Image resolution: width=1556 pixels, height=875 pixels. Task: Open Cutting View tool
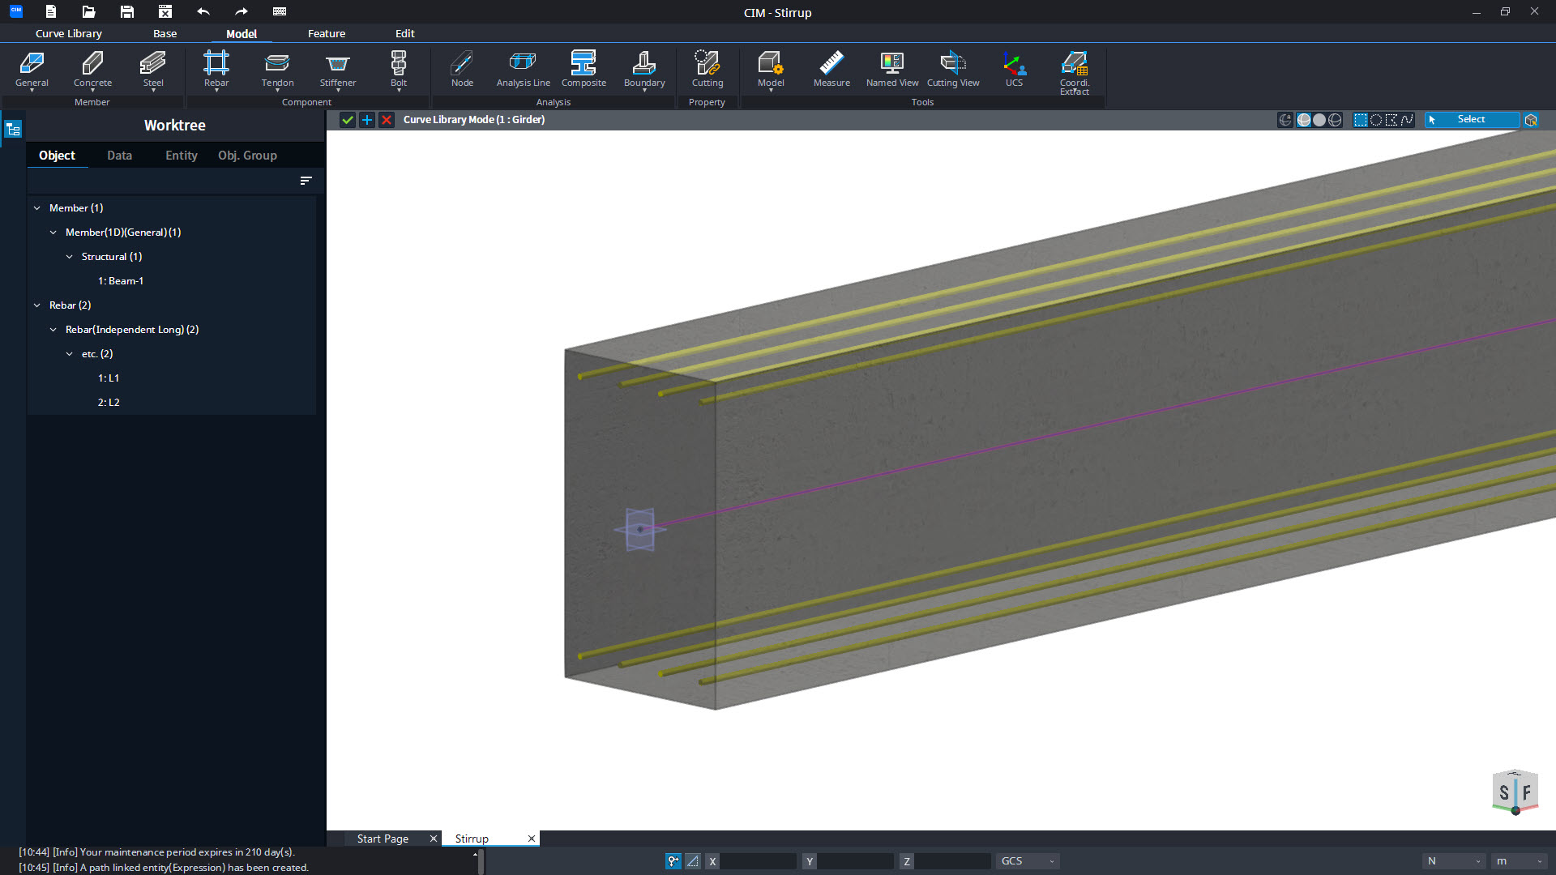coord(953,70)
